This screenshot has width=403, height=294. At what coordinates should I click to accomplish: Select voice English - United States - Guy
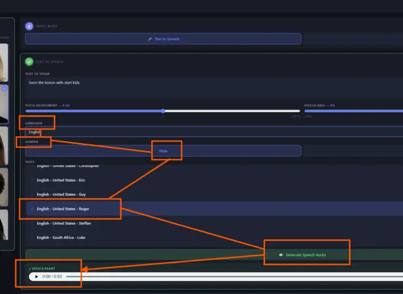215,194
